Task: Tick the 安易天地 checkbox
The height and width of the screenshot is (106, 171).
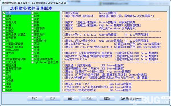Action: [4, 22]
